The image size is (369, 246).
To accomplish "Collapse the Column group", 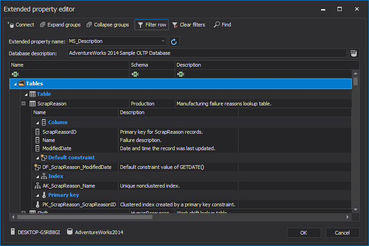I will 37,122.
